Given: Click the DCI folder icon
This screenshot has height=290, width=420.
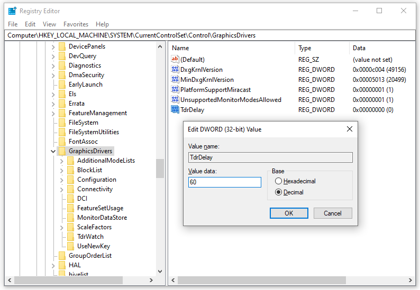Looking at the screenshot, I should [71, 199].
